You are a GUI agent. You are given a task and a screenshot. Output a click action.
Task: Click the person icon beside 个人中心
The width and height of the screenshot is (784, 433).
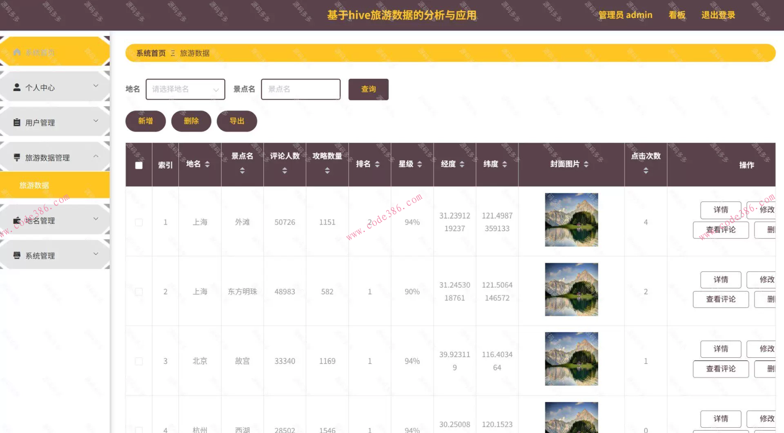pyautogui.click(x=17, y=87)
